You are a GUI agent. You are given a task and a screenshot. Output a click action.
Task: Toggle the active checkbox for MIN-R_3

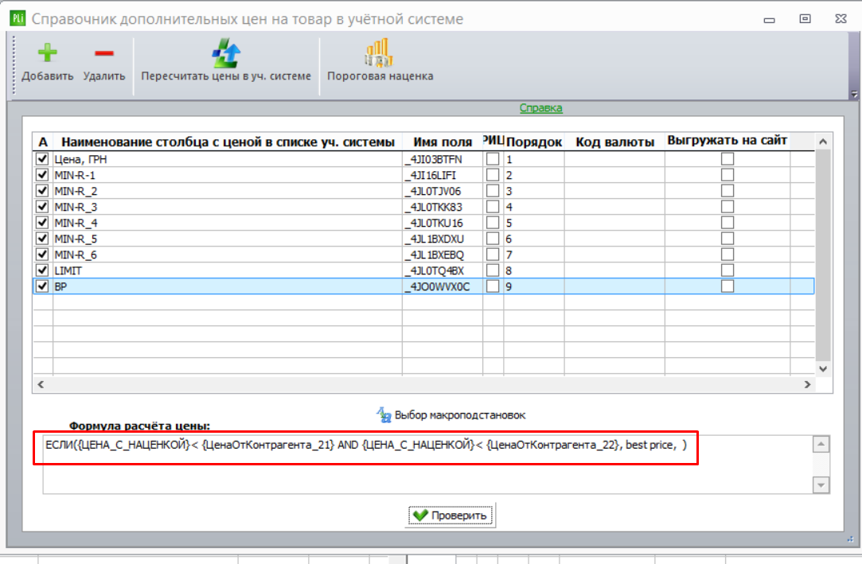[41, 207]
